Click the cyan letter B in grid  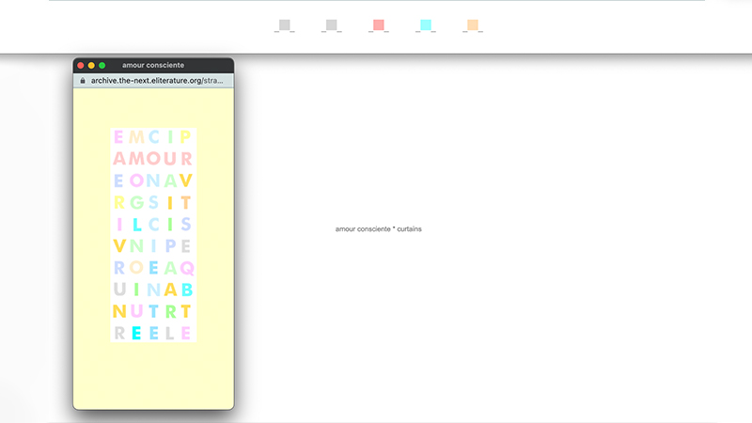click(x=186, y=290)
